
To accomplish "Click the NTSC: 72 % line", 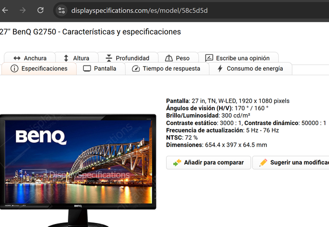I will pyautogui.click(x=182, y=138).
